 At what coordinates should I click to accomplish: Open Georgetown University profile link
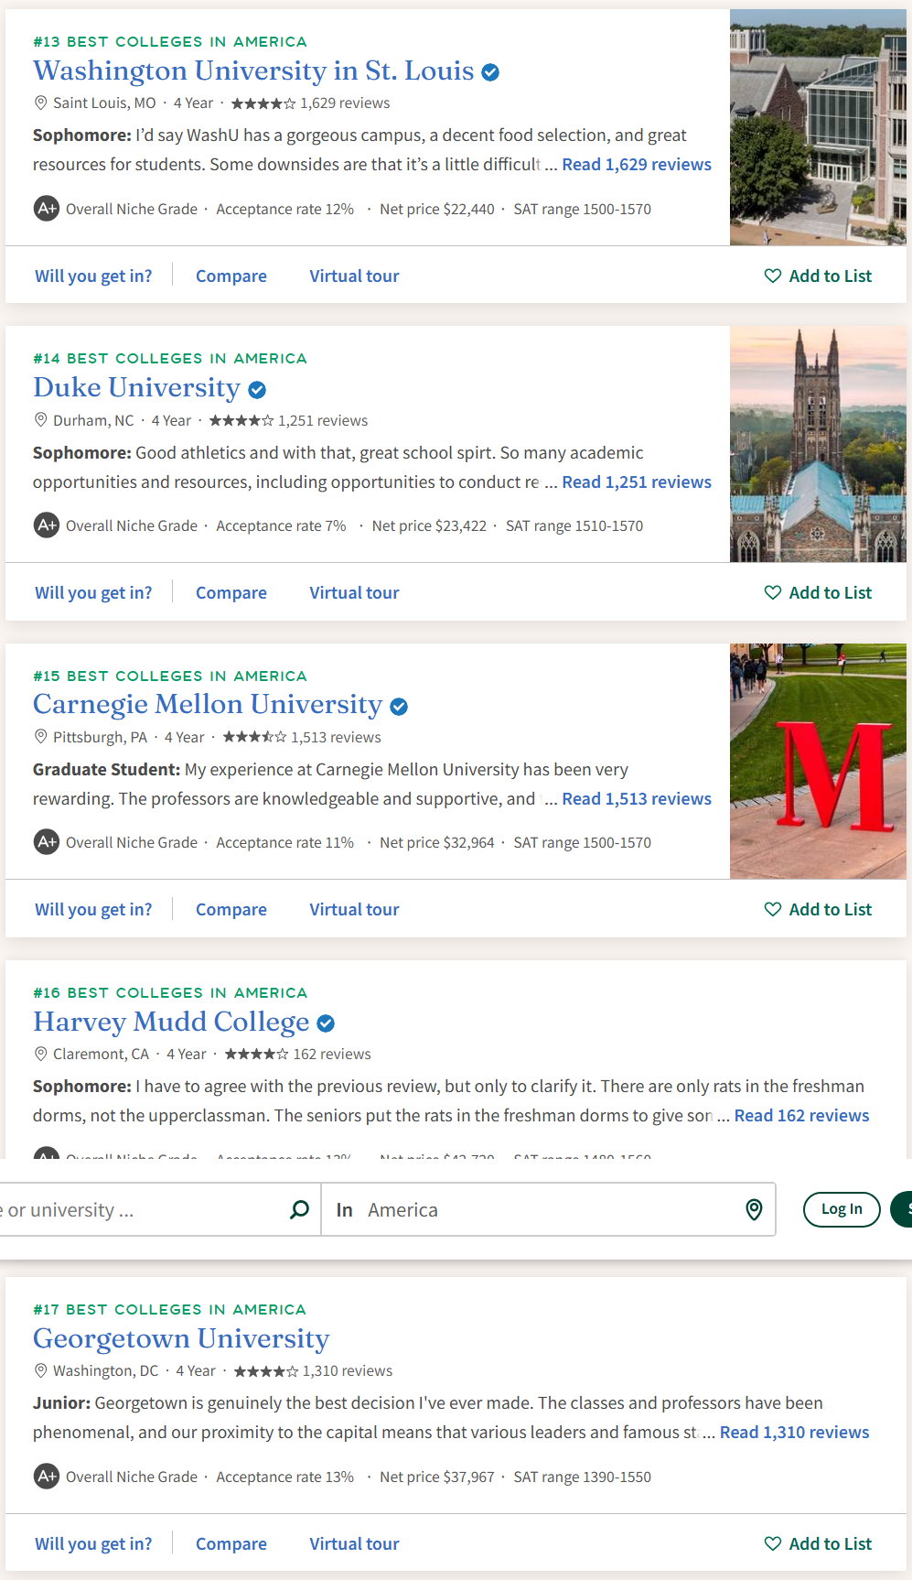click(181, 1338)
